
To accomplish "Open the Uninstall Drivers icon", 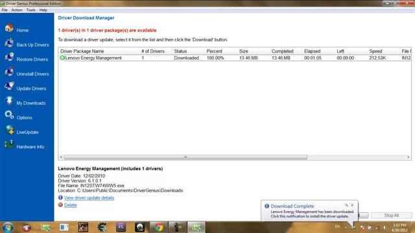I will pos(9,72).
